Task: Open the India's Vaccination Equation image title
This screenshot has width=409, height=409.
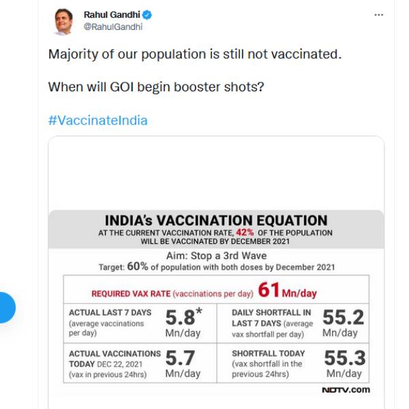Action: tap(216, 220)
